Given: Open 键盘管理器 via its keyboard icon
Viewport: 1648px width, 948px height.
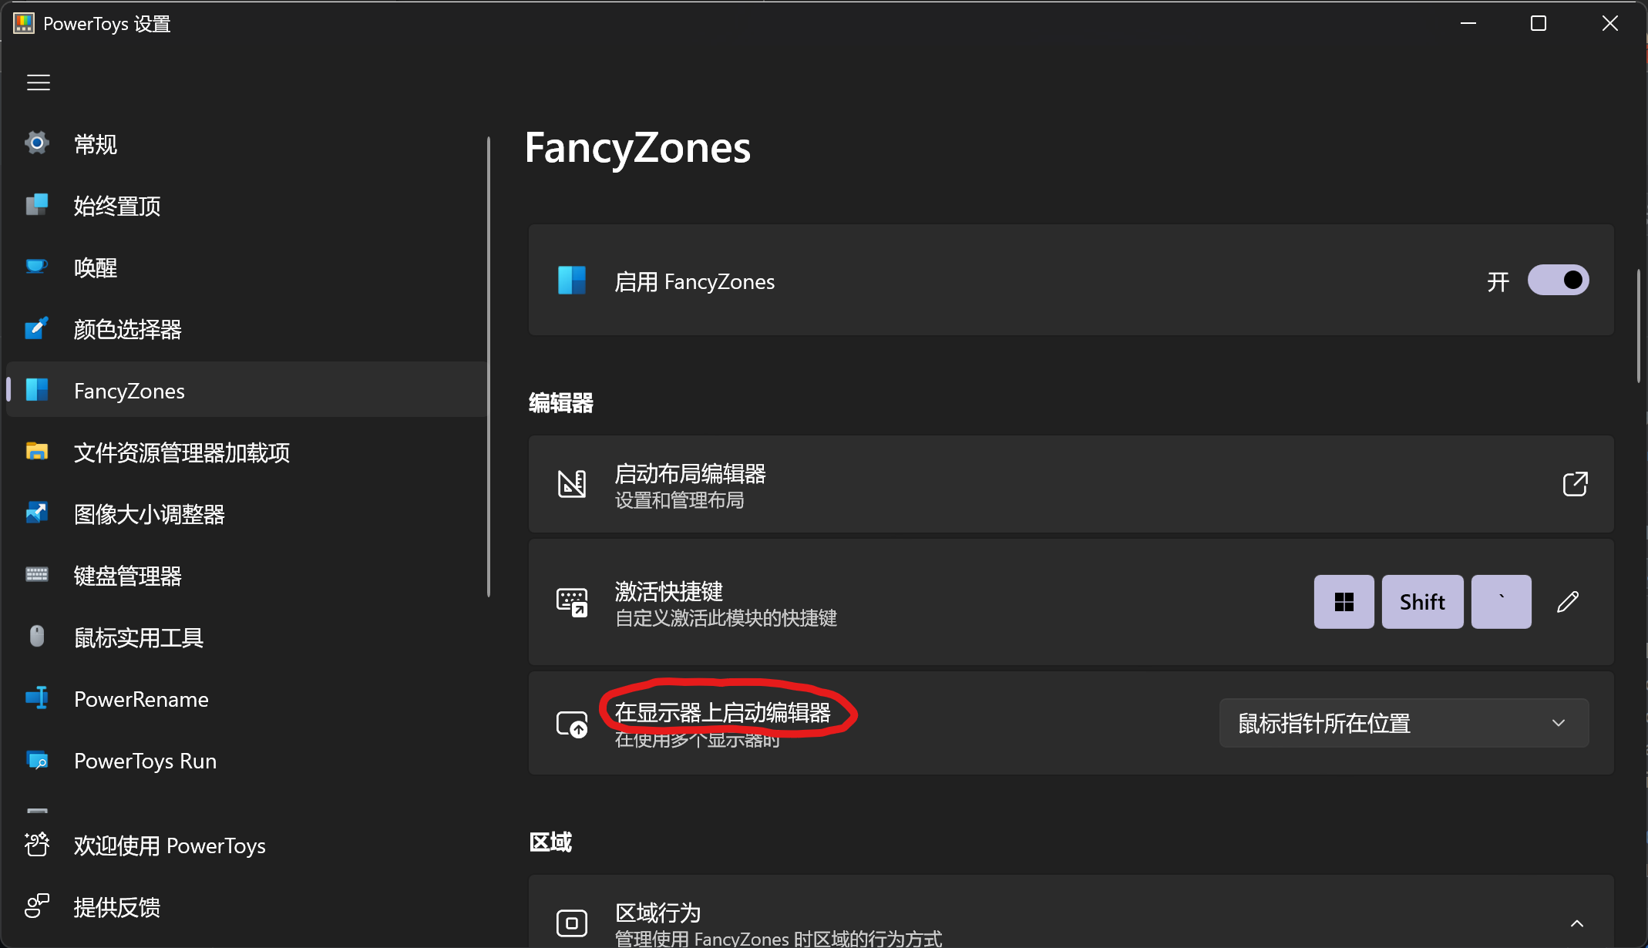Looking at the screenshot, I should [36, 575].
